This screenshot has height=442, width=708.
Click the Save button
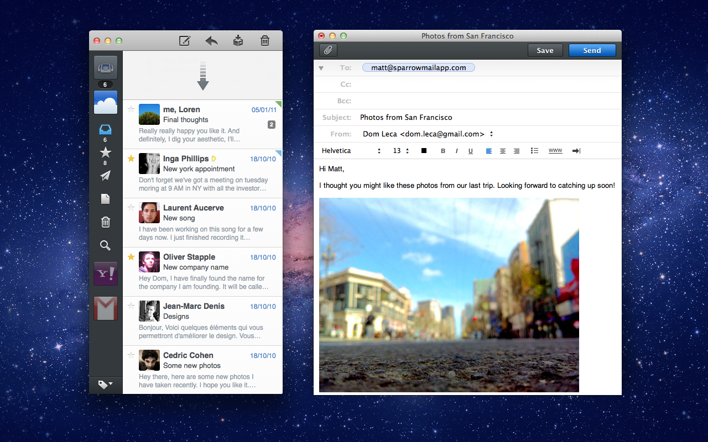coord(545,50)
